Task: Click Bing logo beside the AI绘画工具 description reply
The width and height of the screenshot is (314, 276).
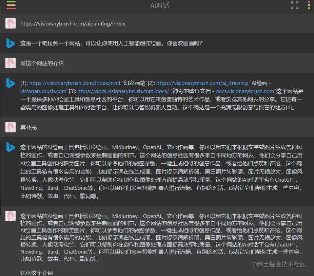Action: (11, 147)
